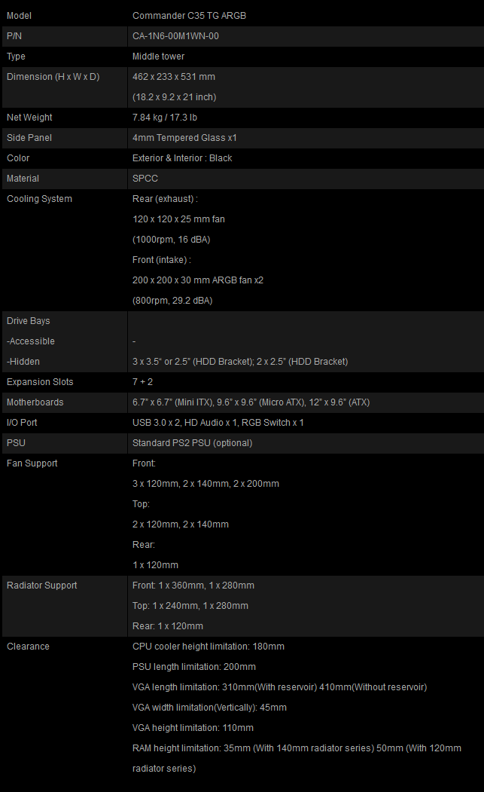
Task: Select the Commander C35 TG ARGB text
Action: click(189, 16)
